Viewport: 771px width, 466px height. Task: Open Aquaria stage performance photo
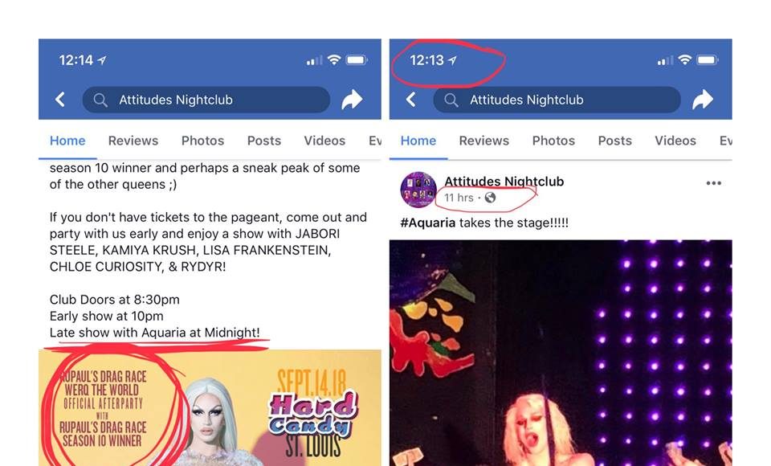(x=561, y=353)
